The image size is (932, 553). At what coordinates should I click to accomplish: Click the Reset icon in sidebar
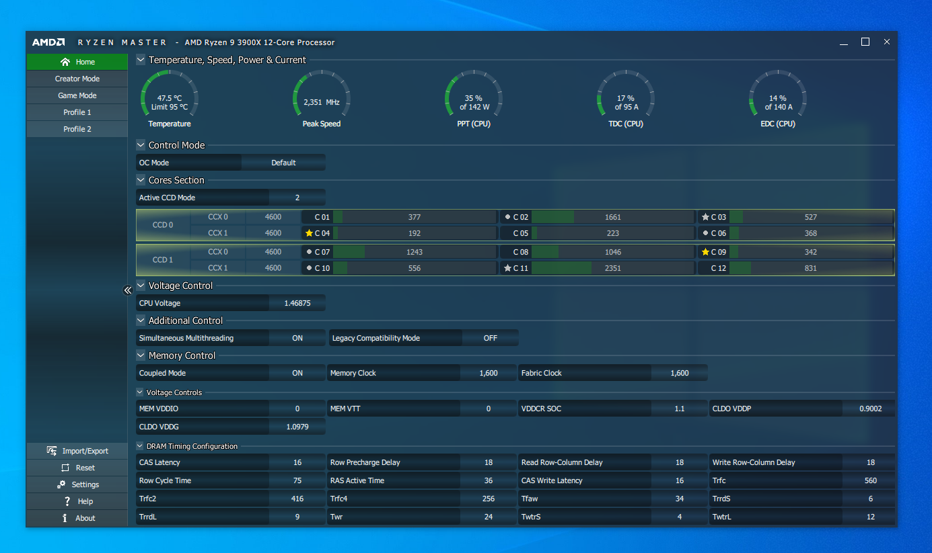click(65, 468)
